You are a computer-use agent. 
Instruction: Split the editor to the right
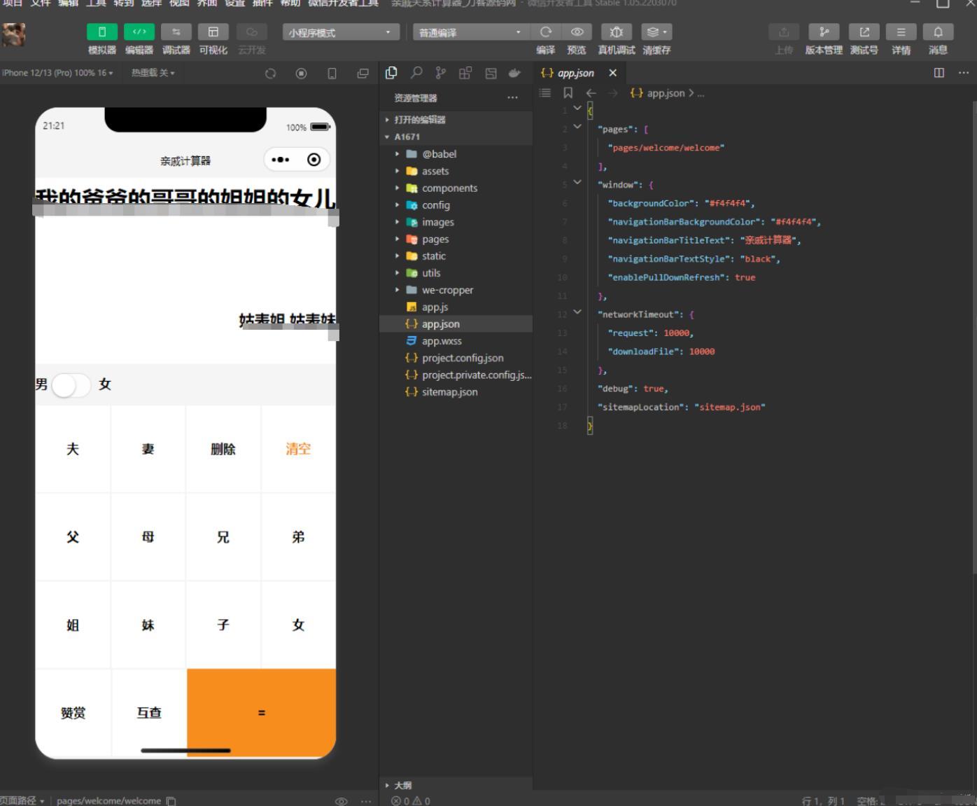(939, 73)
